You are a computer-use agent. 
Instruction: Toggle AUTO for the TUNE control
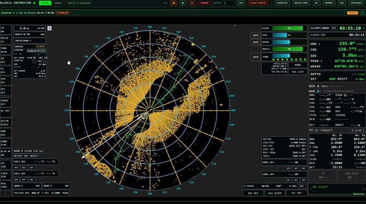point(256,57)
